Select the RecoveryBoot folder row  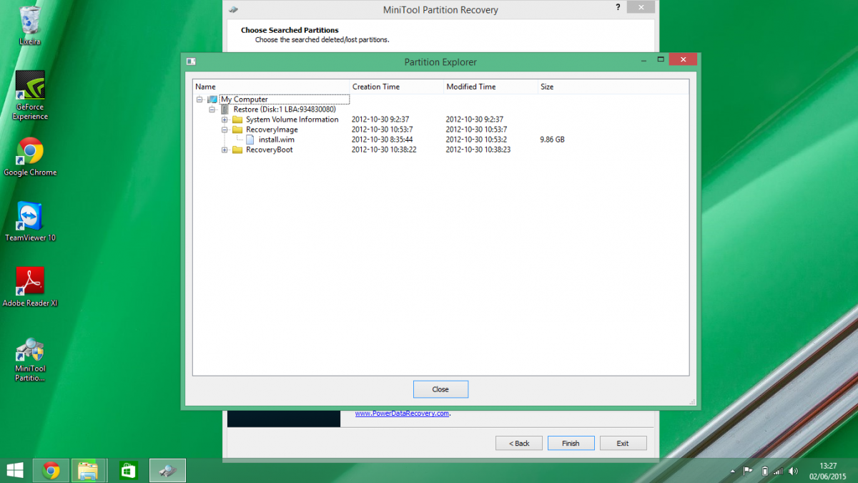point(270,150)
